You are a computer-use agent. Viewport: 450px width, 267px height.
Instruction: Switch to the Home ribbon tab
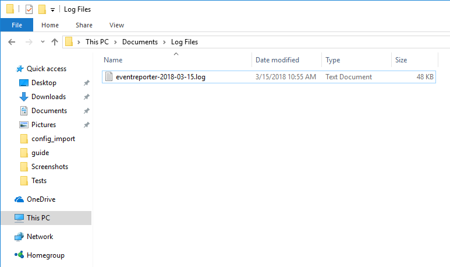click(x=50, y=25)
